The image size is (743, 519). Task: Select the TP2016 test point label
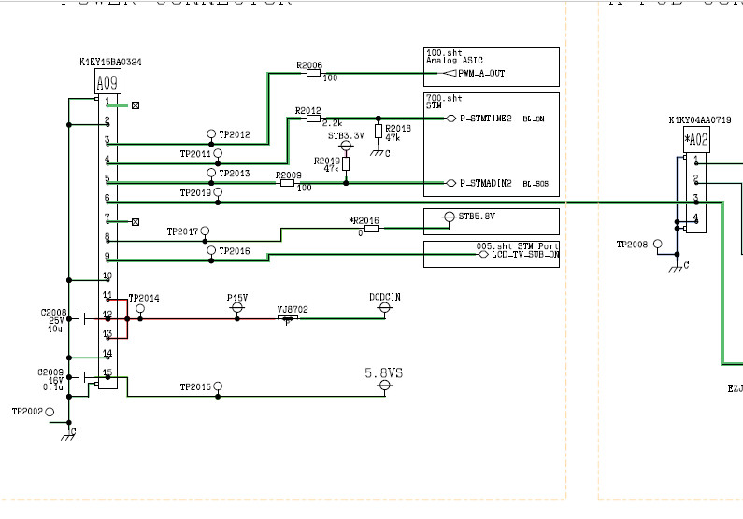pos(234,251)
